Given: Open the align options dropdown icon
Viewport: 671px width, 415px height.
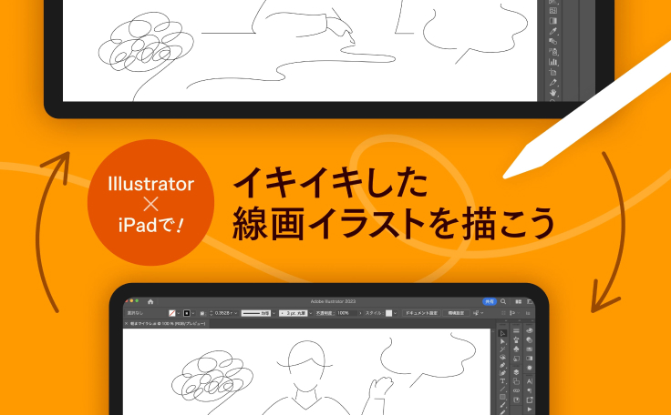Looking at the screenshot, I should [x=480, y=313].
